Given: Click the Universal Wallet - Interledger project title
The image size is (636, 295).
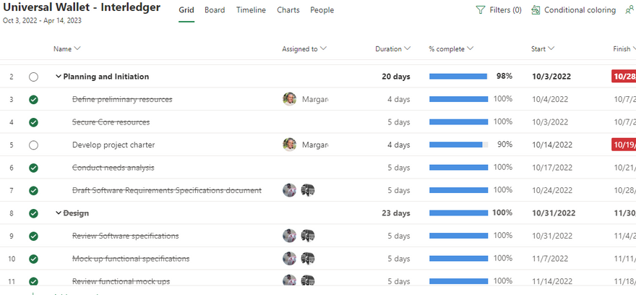Looking at the screenshot, I should click(x=82, y=8).
